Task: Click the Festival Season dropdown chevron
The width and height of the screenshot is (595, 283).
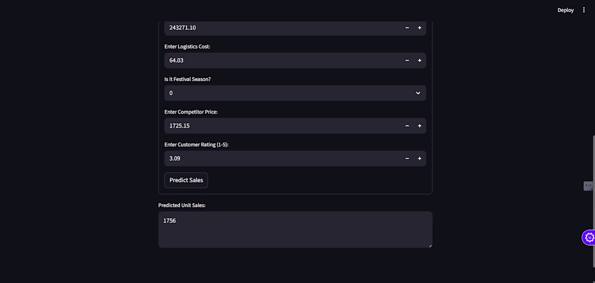Action: tap(418, 93)
